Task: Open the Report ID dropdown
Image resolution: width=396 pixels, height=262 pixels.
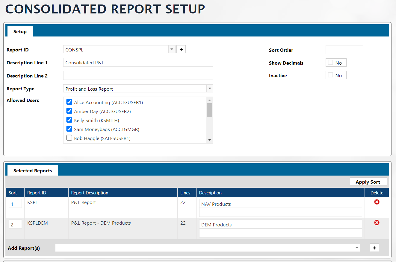Action: click(x=172, y=49)
